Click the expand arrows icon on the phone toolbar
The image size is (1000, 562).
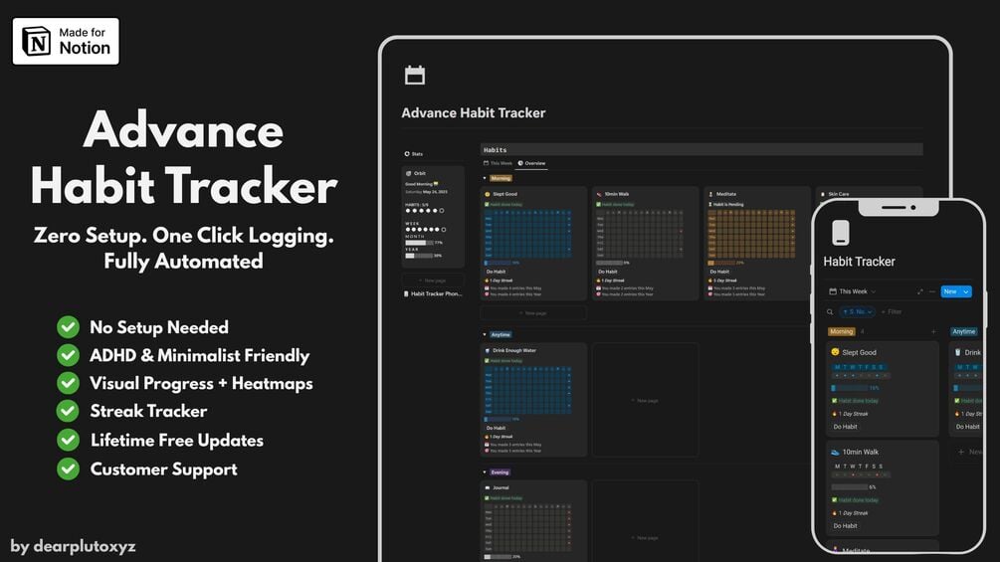920,291
